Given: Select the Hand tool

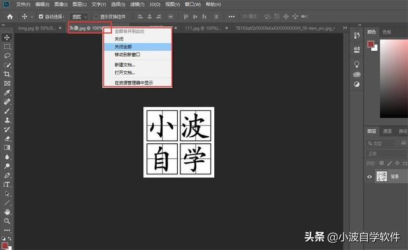Looking at the screenshot, I should [x=7, y=212].
